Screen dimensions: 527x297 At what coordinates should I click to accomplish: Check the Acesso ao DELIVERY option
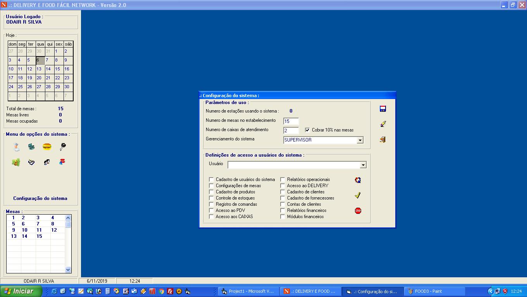pyautogui.click(x=283, y=186)
